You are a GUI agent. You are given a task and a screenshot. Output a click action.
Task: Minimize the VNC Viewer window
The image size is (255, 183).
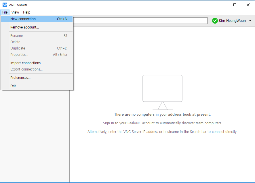[x=222, y=5]
